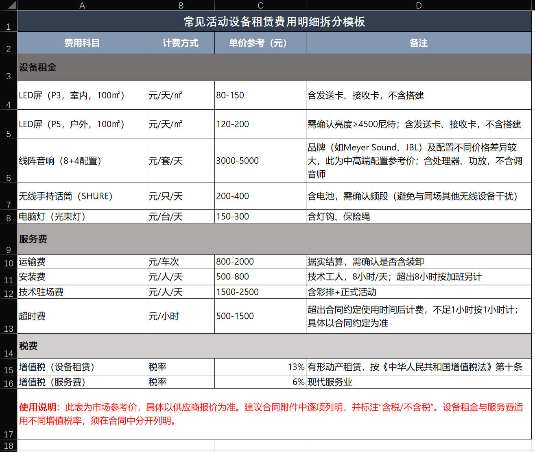Click the 500-800 price cell
This screenshot has height=452, width=535.
pos(260,277)
